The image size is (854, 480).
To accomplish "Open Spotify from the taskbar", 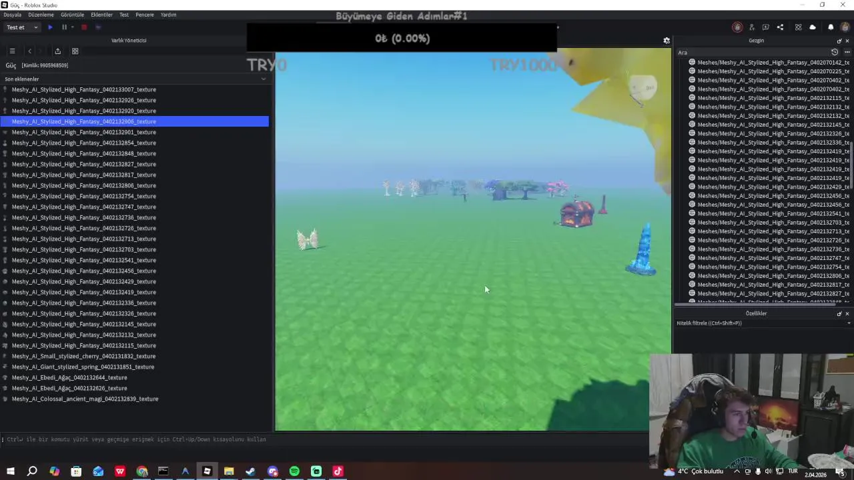I will [294, 471].
